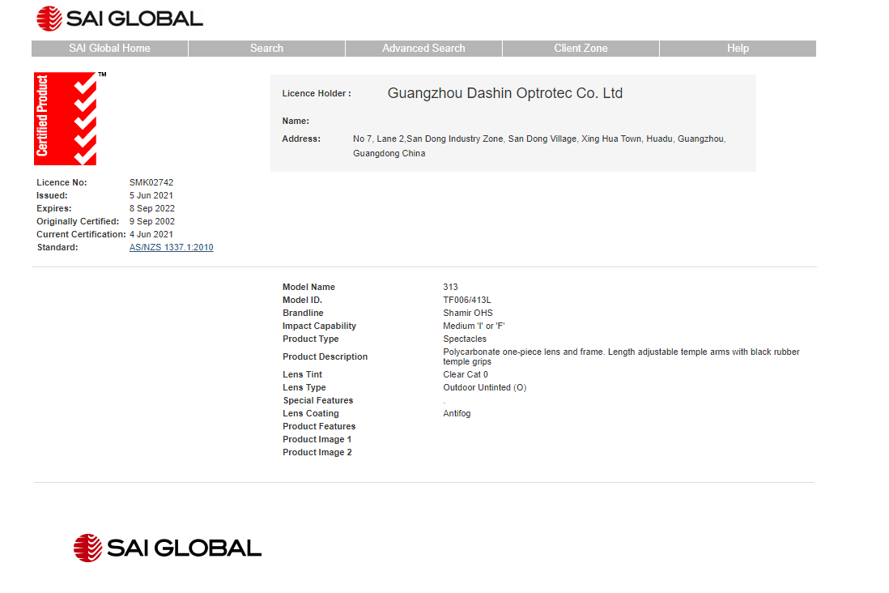Open the Help menu item
The image size is (889, 593).
(738, 49)
